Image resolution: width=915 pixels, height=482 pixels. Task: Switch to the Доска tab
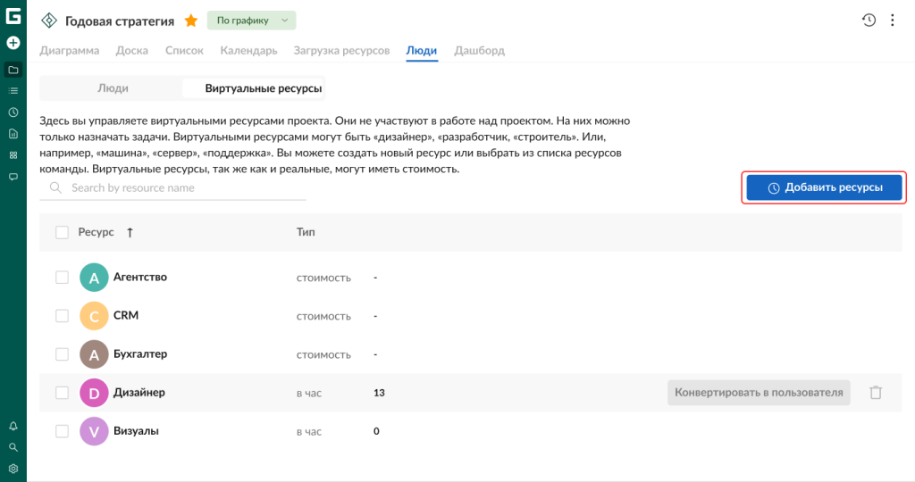pos(132,51)
